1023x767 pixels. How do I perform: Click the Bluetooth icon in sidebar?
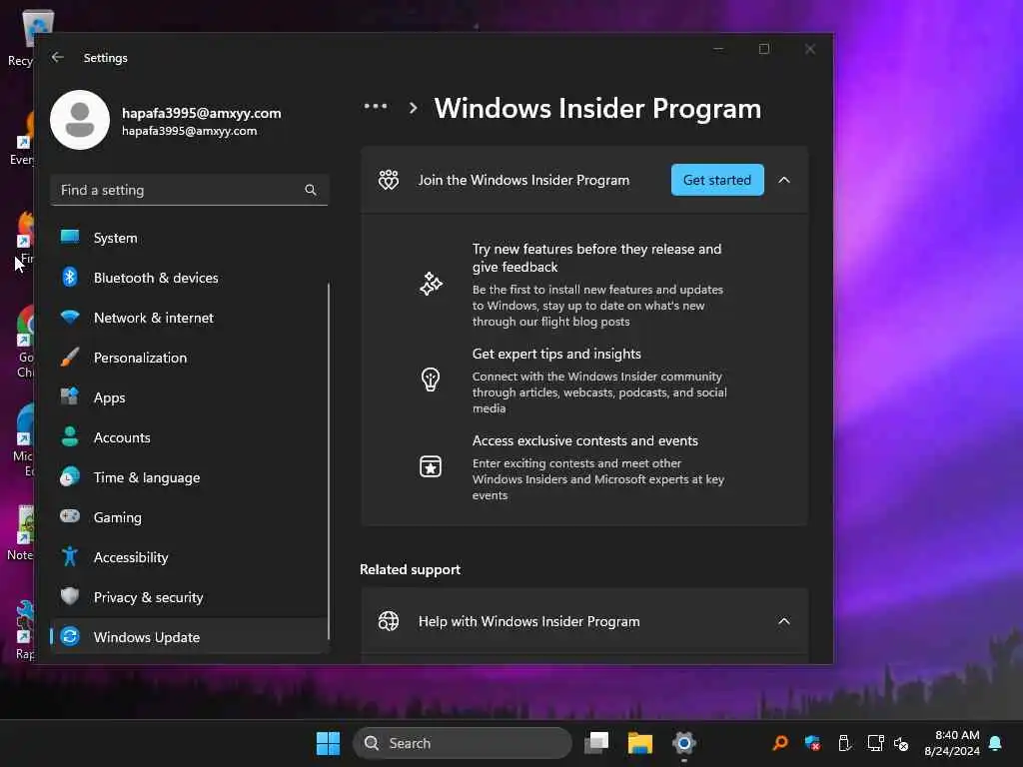tap(70, 278)
